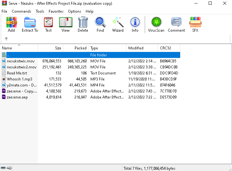
Task: Click packed value 249,365,225
Action: click(77, 67)
